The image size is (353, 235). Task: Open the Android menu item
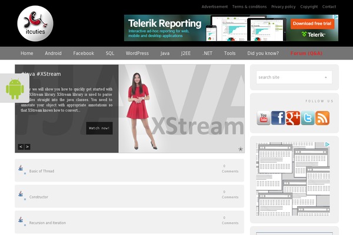[53, 53]
